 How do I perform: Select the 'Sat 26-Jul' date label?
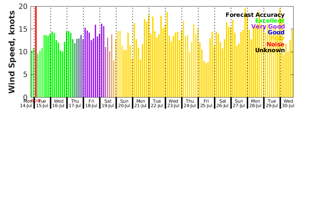coord(222,103)
